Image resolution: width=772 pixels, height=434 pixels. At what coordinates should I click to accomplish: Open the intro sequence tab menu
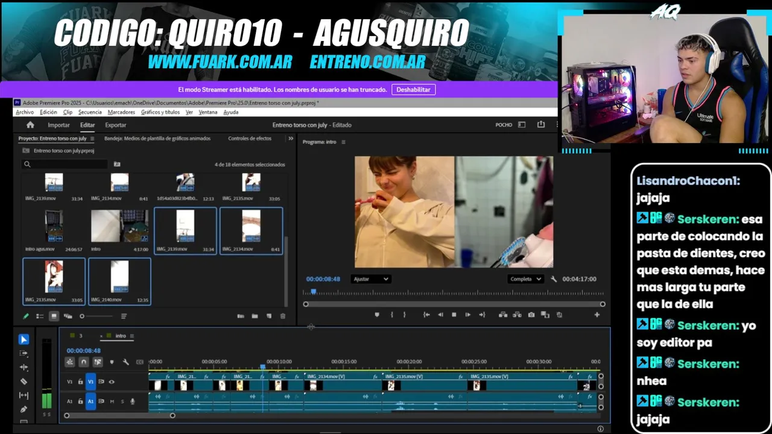[x=131, y=336]
